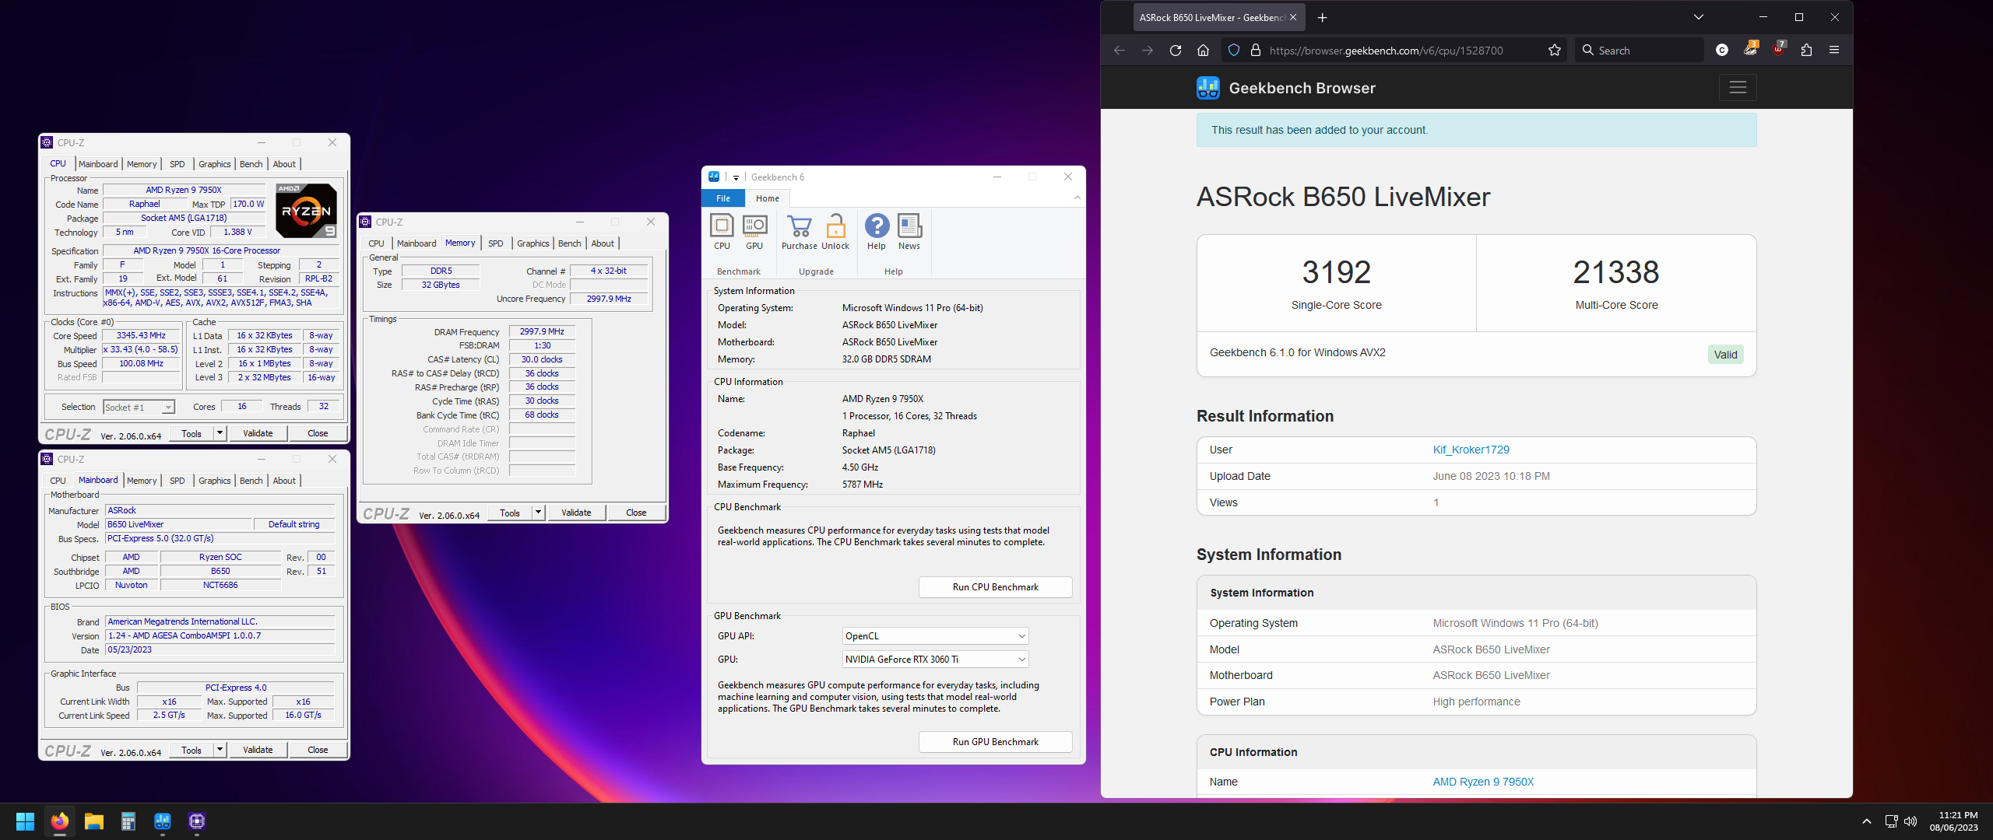This screenshot has width=1993, height=840.
Task: Open quick access toolbar dropdown in Geekbench
Action: pyautogui.click(x=736, y=177)
